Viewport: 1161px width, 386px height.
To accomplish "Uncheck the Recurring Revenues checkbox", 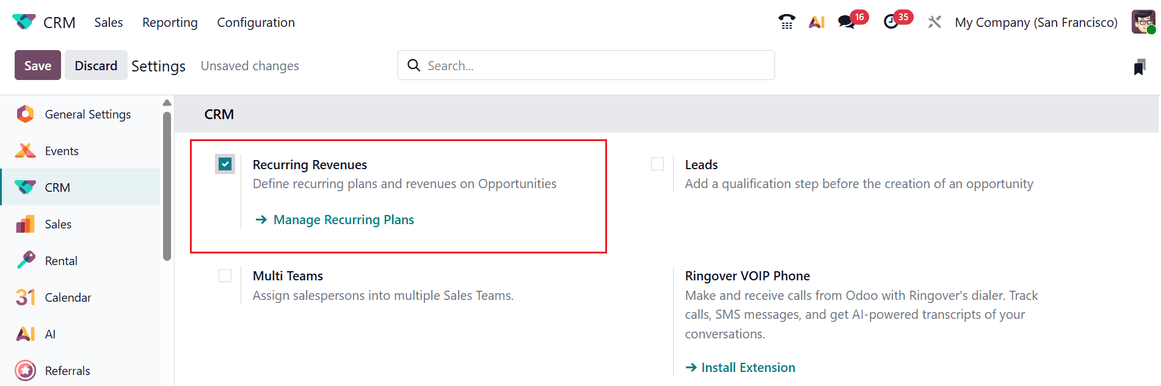I will (225, 164).
